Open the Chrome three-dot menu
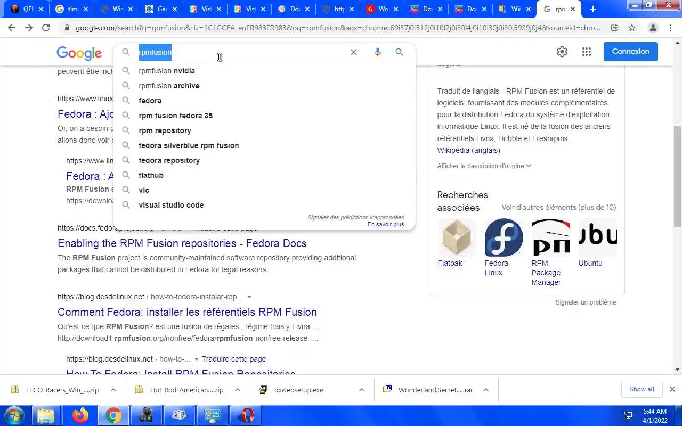 pos(670,28)
